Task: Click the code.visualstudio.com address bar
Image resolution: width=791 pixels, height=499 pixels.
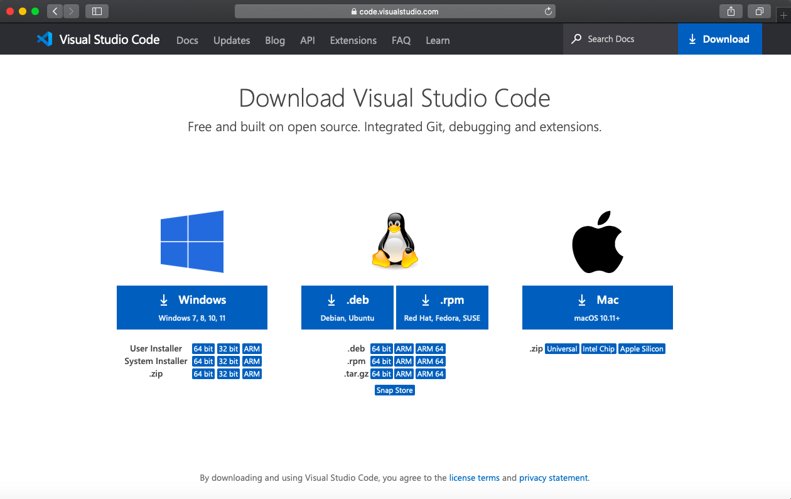Action: pos(395,11)
